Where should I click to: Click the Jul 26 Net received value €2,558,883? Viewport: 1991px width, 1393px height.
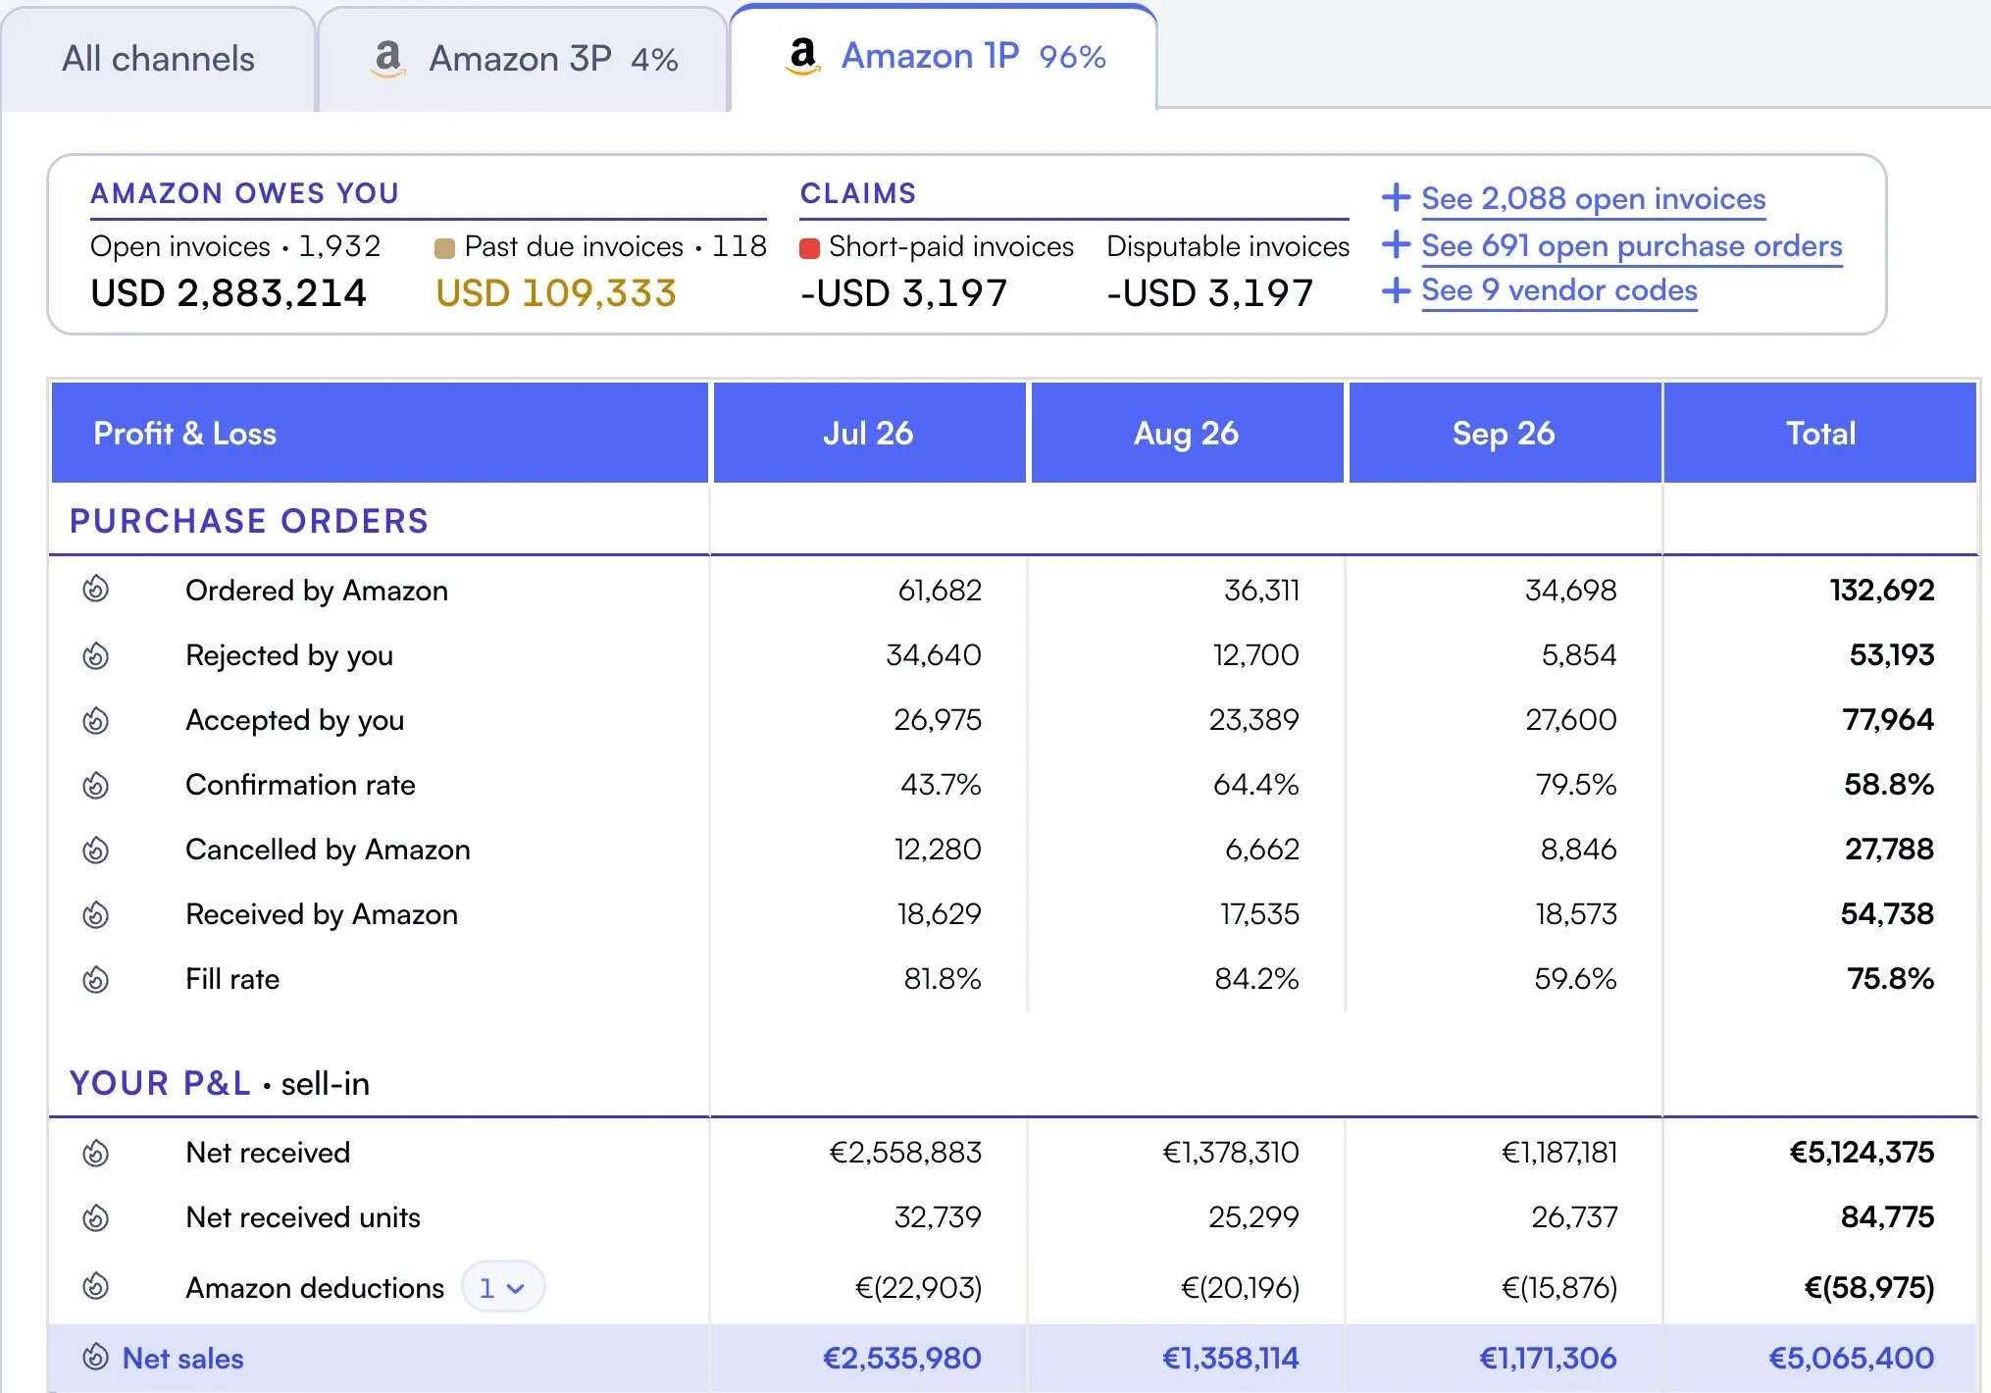point(905,1152)
